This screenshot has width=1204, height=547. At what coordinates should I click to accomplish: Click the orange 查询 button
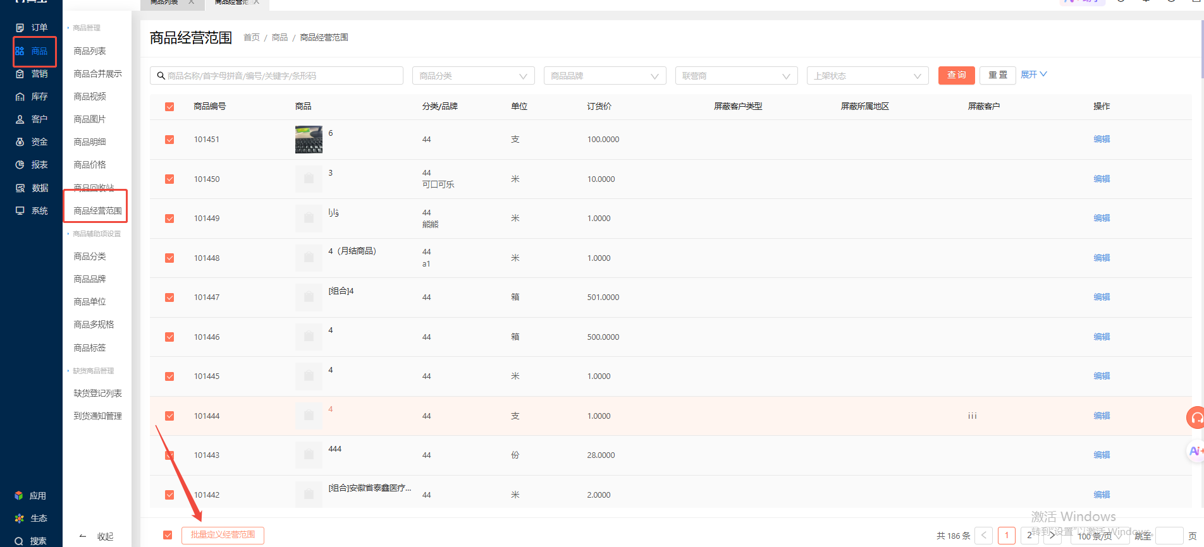pyautogui.click(x=957, y=75)
